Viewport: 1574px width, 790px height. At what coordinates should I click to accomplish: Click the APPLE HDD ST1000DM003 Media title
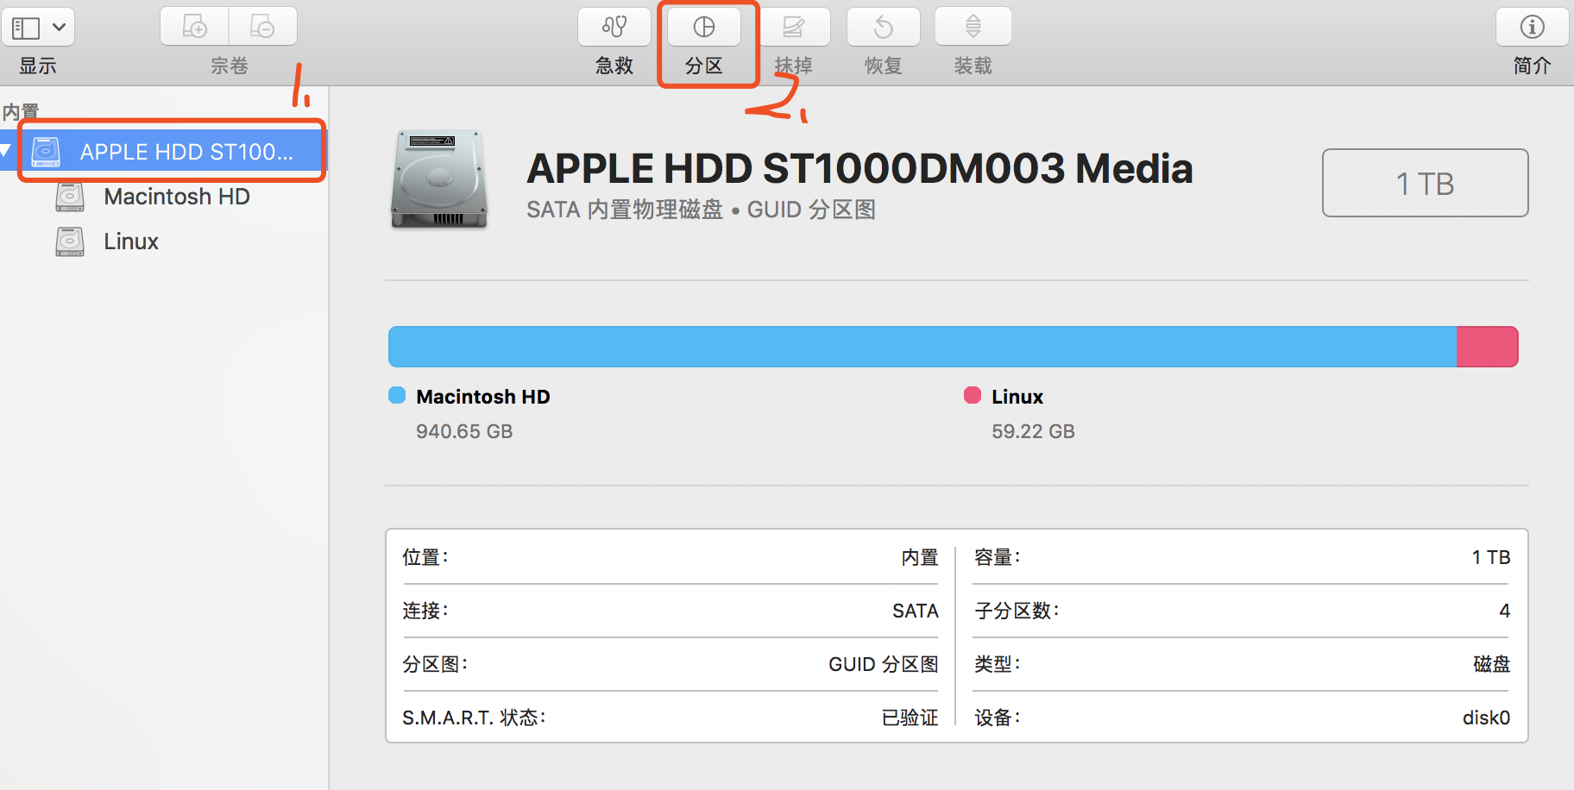tap(859, 168)
